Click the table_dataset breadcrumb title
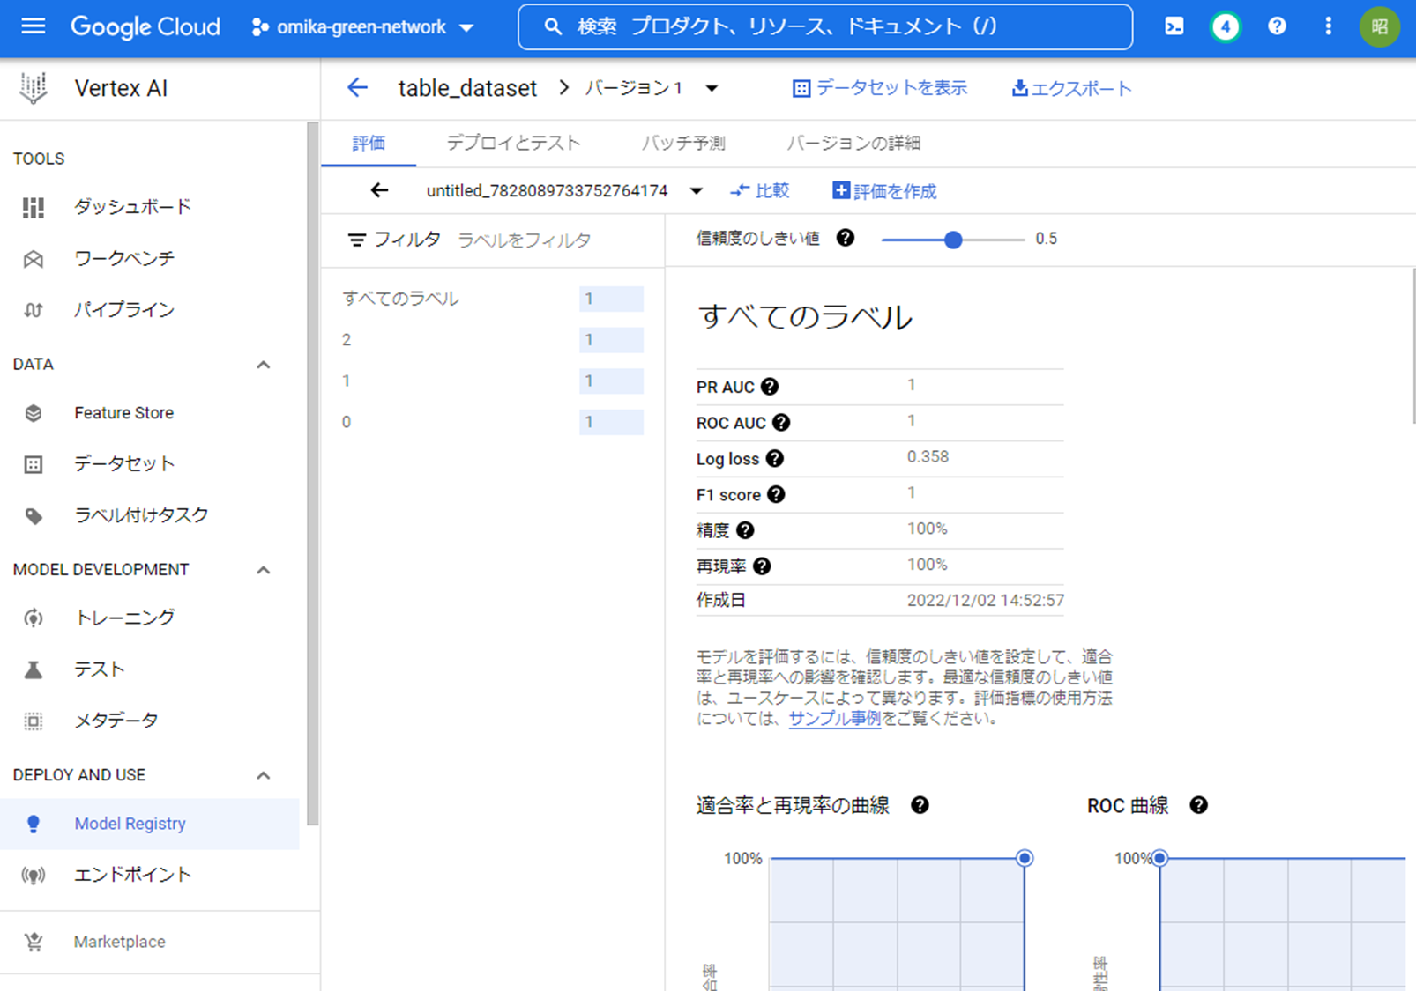The height and width of the screenshot is (991, 1416). (x=467, y=88)
